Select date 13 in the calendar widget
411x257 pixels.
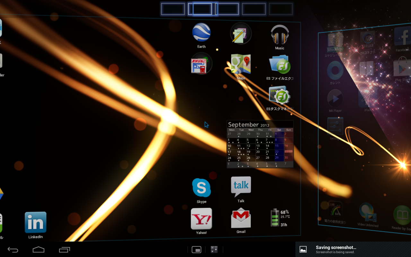click(x=260, y=147)
